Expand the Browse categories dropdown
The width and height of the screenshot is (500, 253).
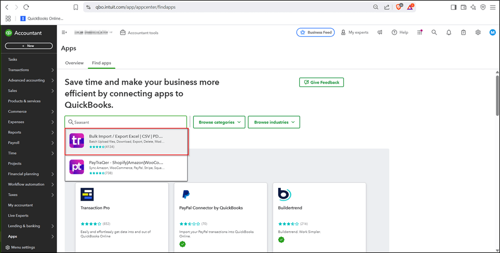(x=219, y=122)
